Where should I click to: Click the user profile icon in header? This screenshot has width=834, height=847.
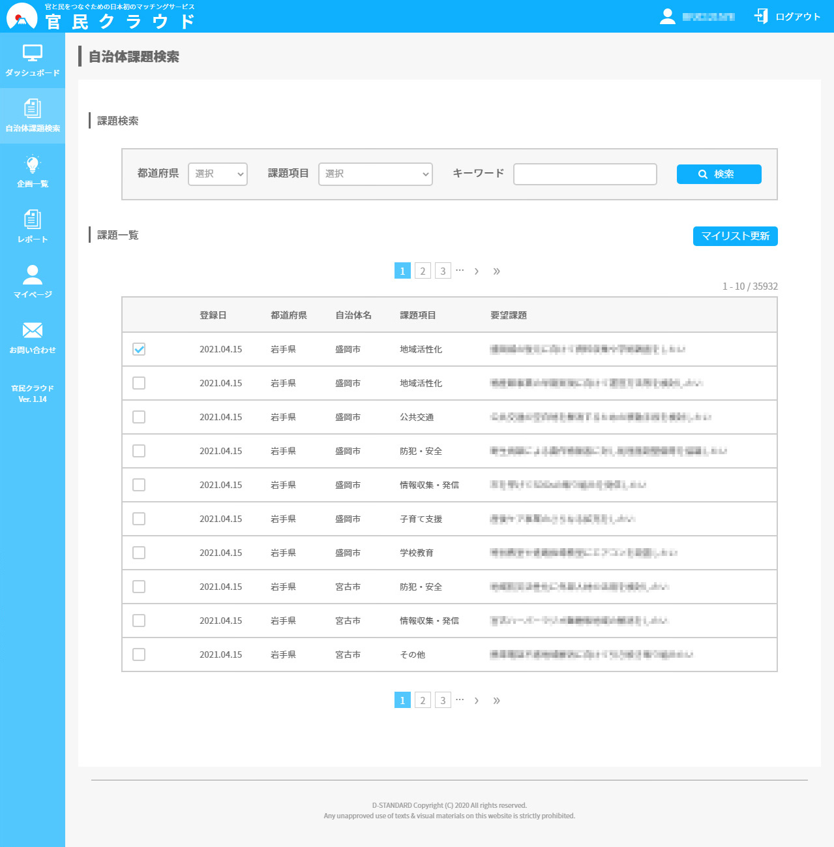tap(667, 16)
